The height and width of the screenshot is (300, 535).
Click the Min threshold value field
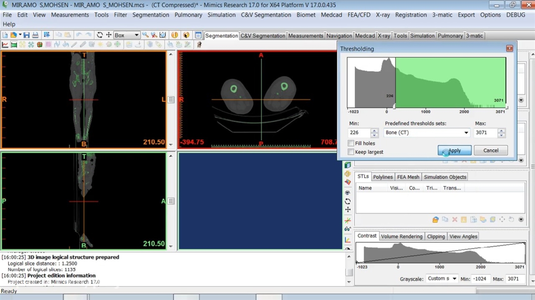(x=359, y=132)
